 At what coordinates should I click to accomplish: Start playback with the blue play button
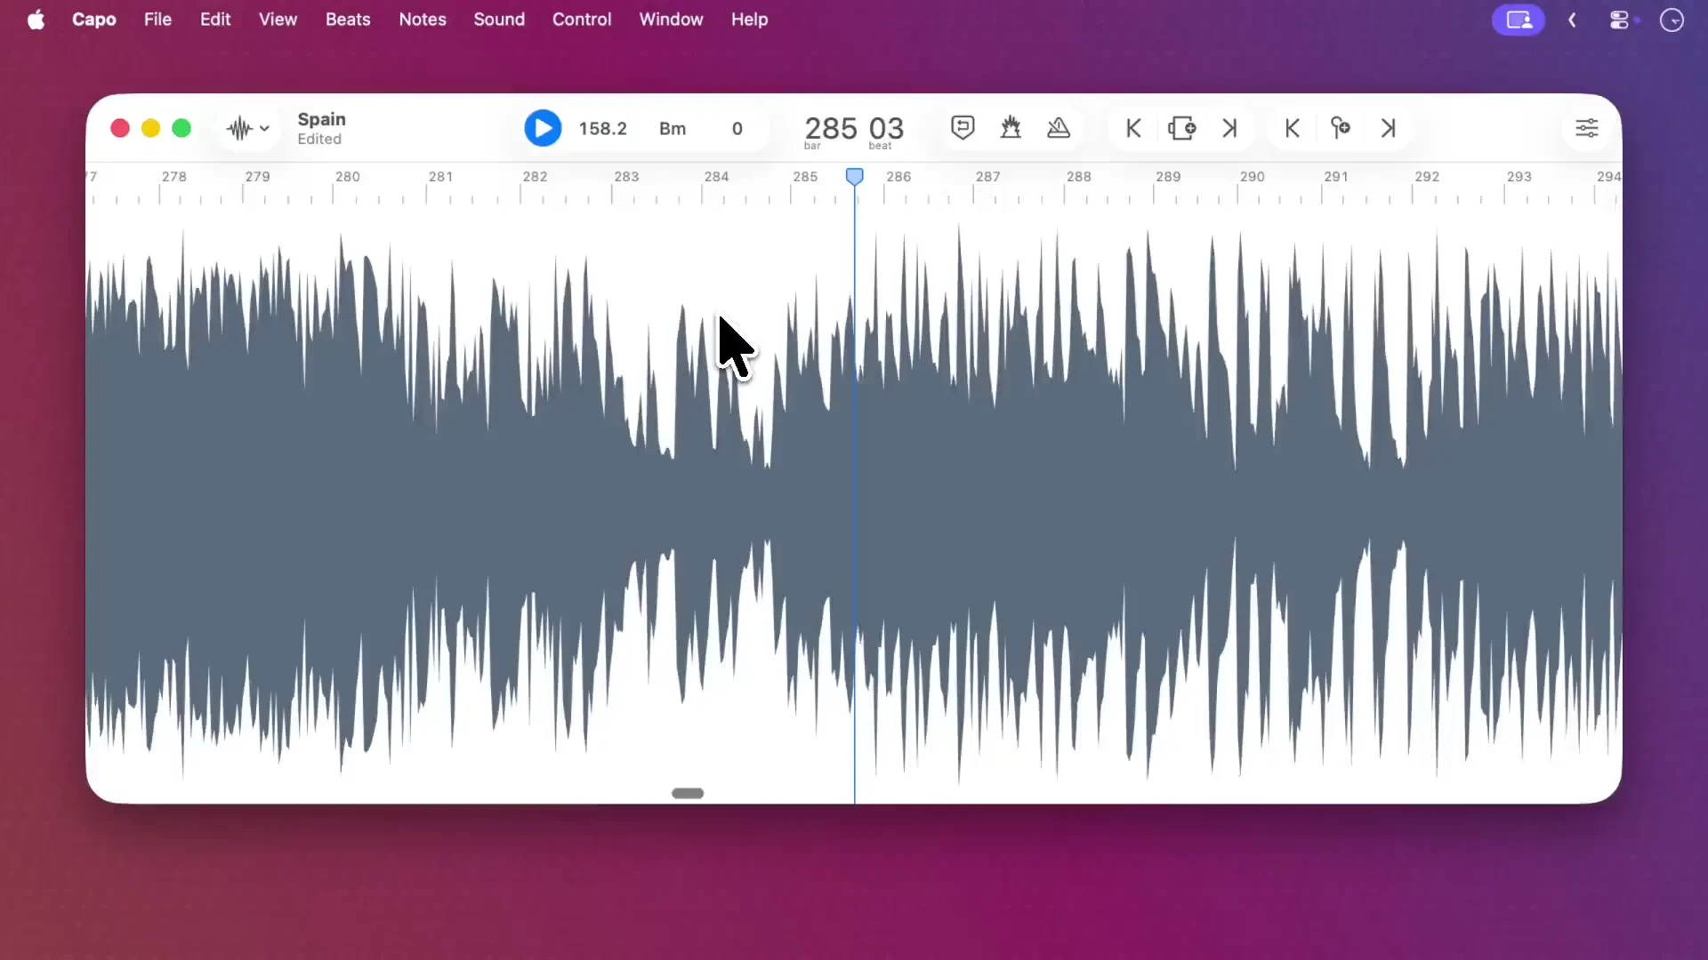[543, 128]
